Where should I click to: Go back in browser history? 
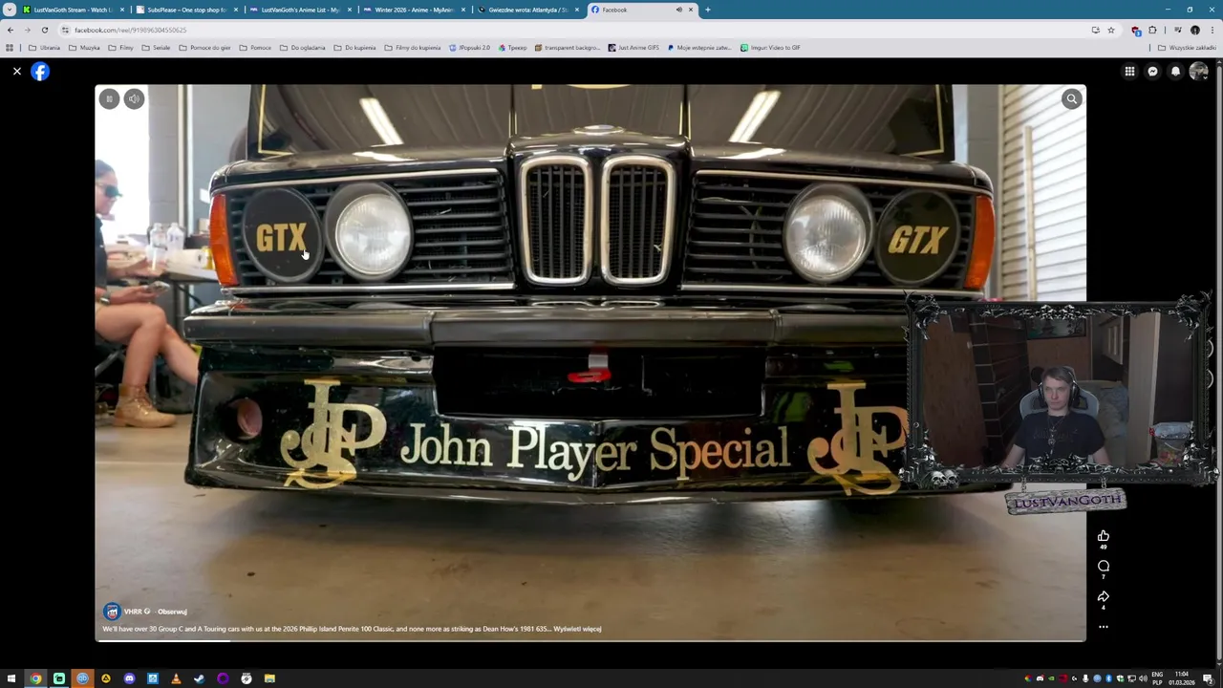coord(10,30)
